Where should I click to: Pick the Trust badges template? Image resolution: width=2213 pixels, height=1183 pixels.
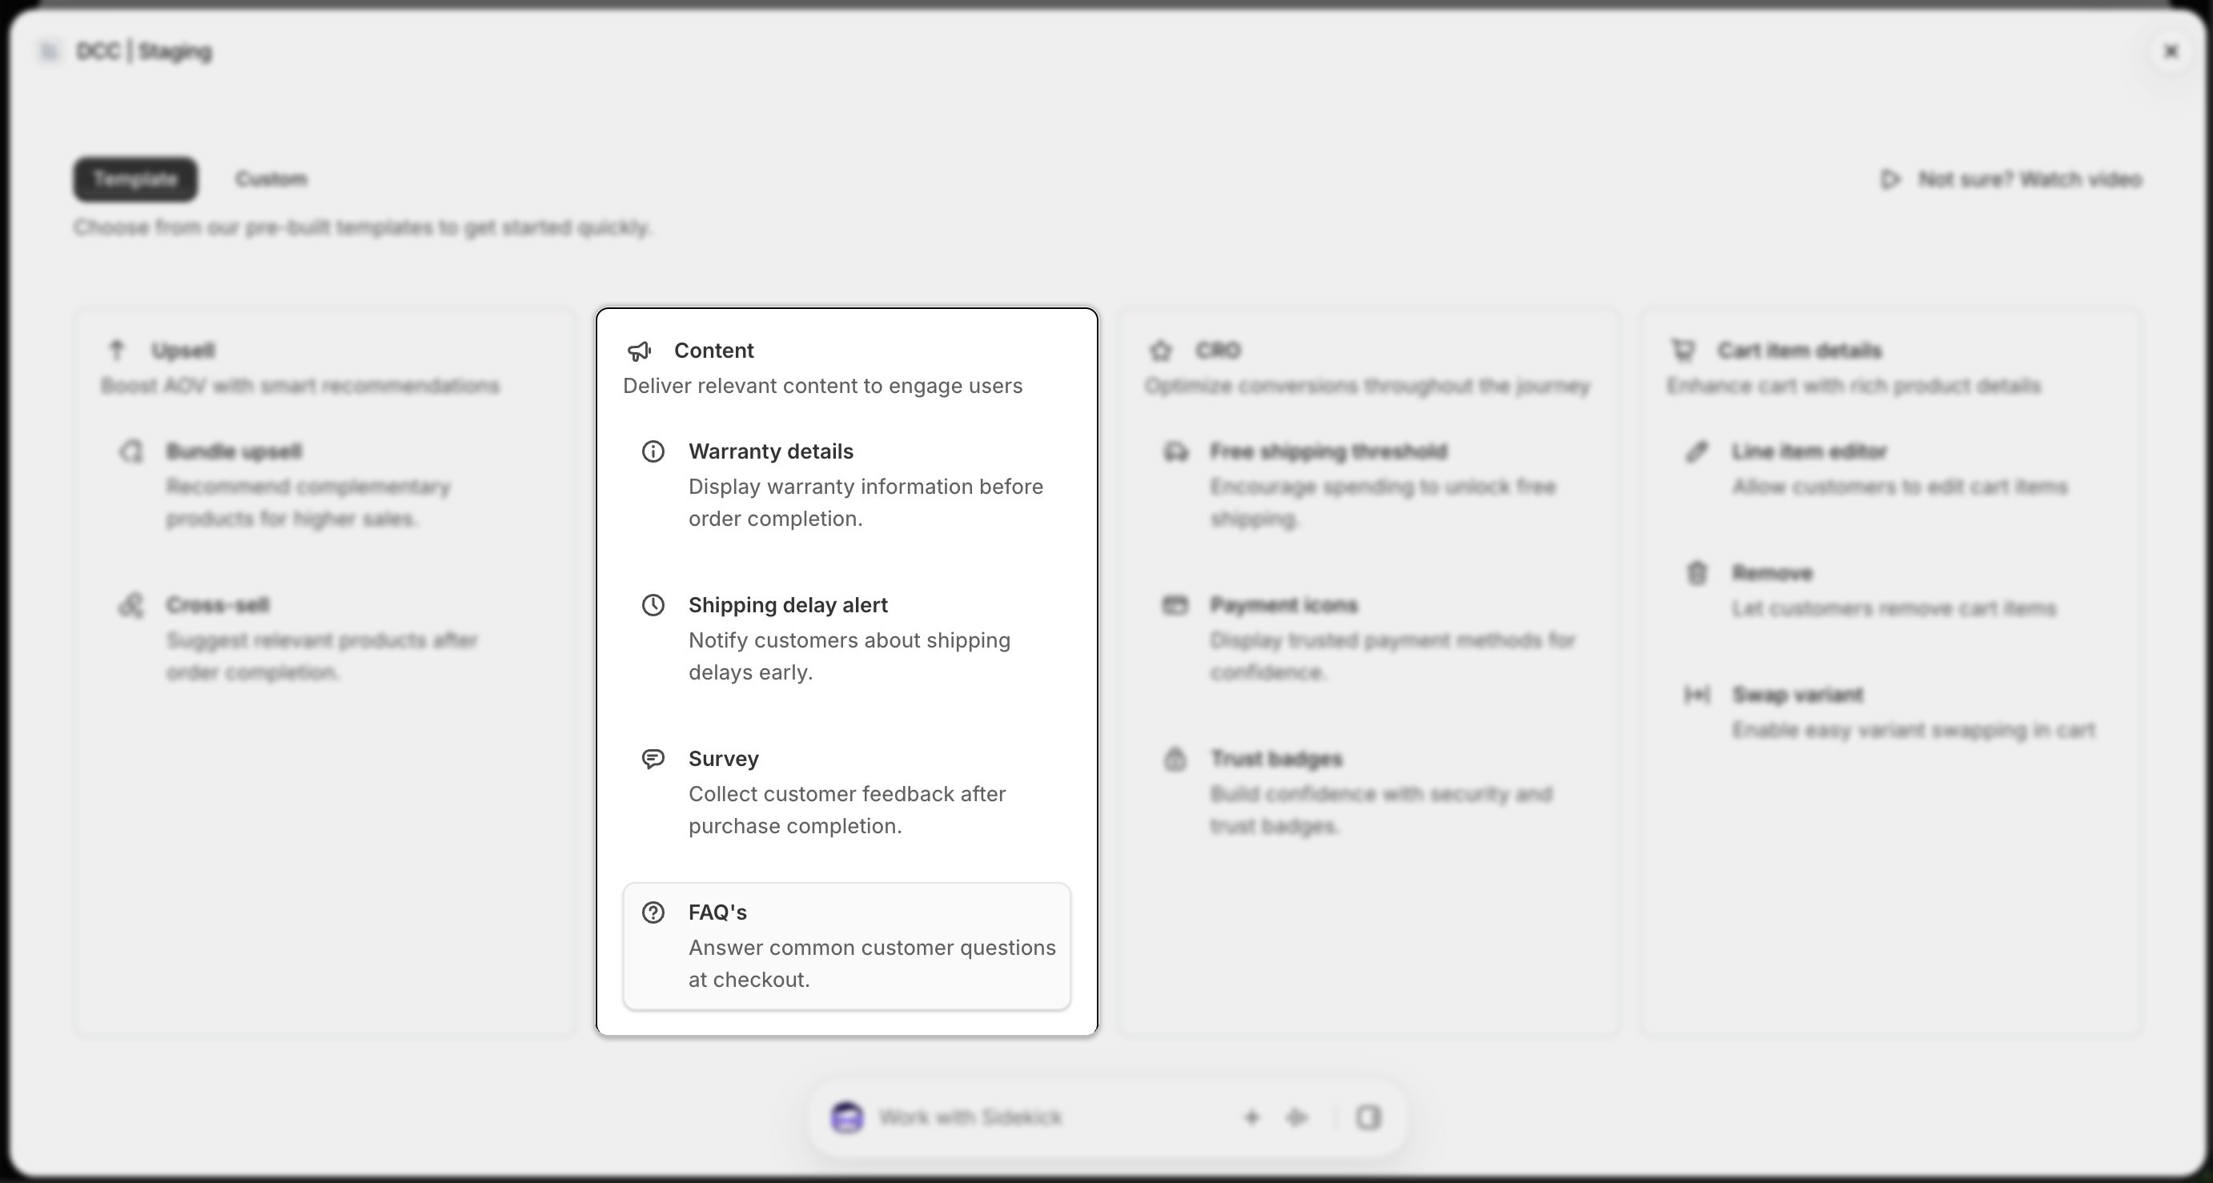(x=1368, y=792)
